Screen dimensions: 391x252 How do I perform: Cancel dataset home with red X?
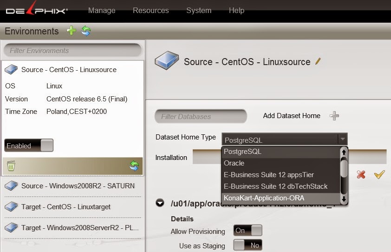(361, 174)
